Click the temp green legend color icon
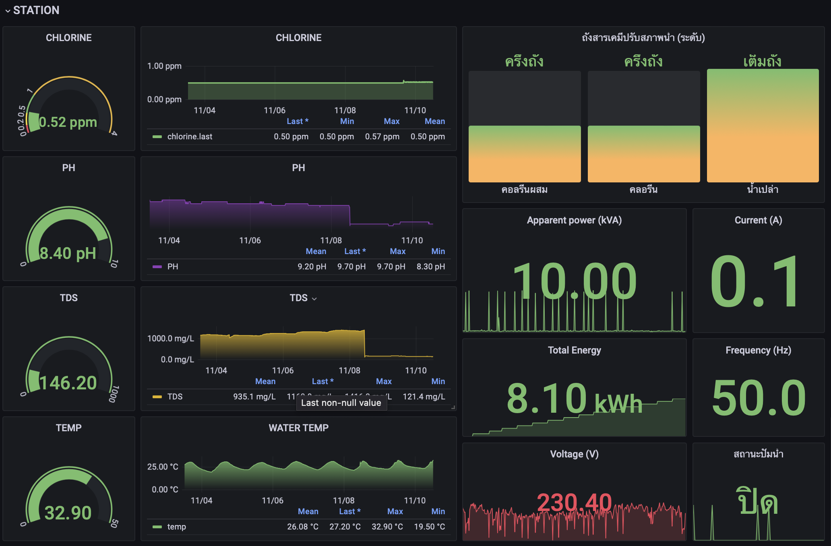The height and width of the screenshot is (546, 831). tap(157, 527)
